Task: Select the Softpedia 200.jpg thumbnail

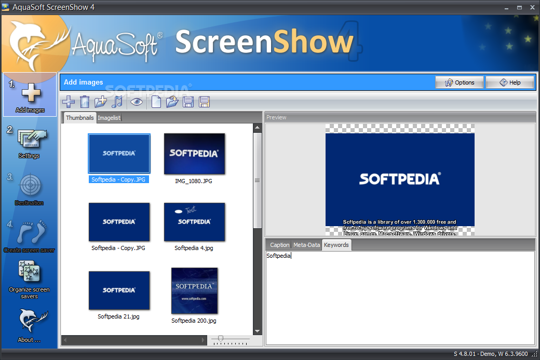Action: (x=194, y=291)
